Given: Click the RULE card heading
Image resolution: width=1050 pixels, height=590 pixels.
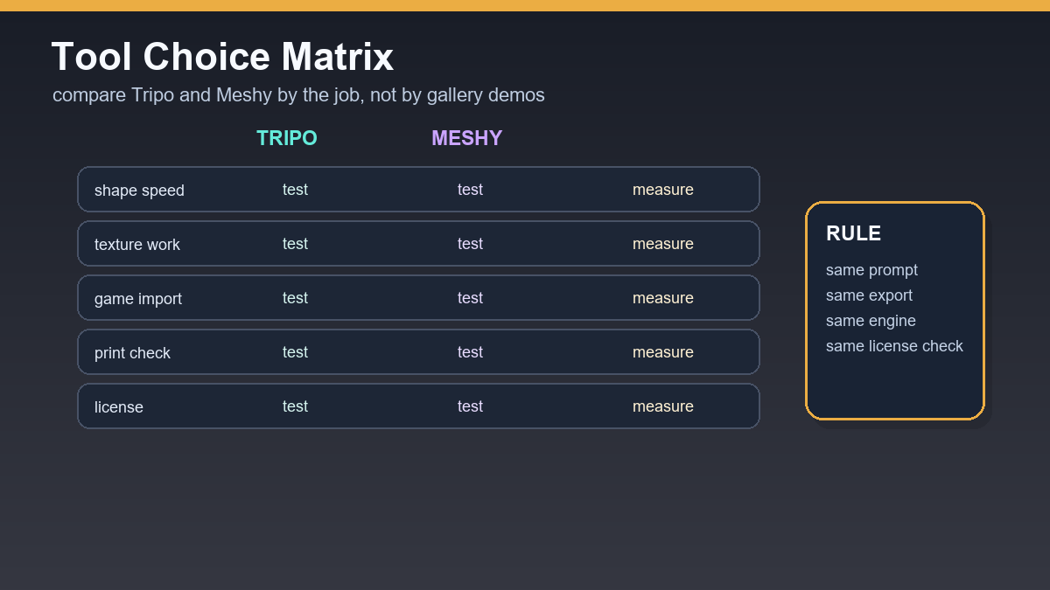Looking at the screenshot, I should click(854, 233).
